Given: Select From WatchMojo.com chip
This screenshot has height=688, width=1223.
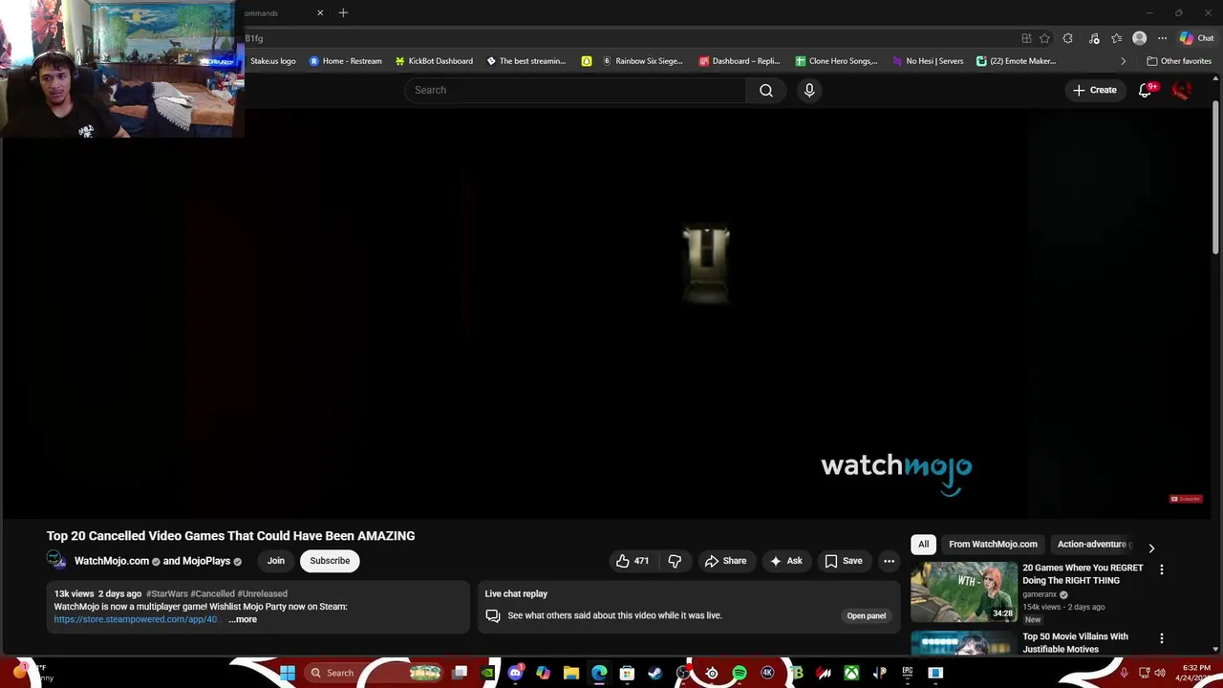Looking at the screenshot, I should point(993,544).
